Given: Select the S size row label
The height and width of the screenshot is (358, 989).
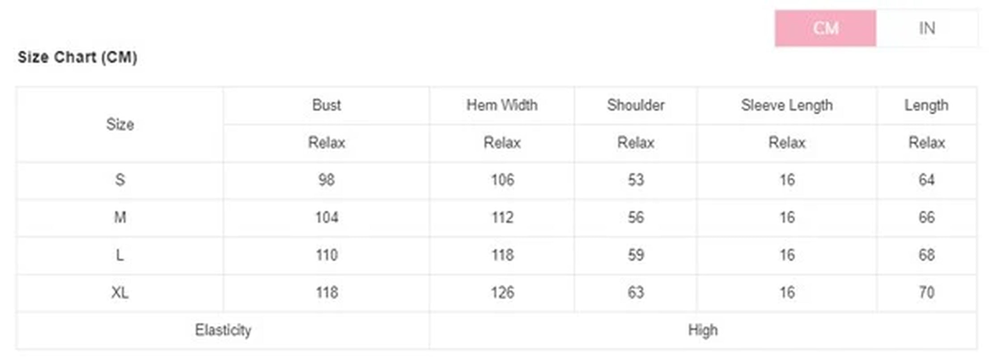Looking at the screenshot, I should 120,180.
